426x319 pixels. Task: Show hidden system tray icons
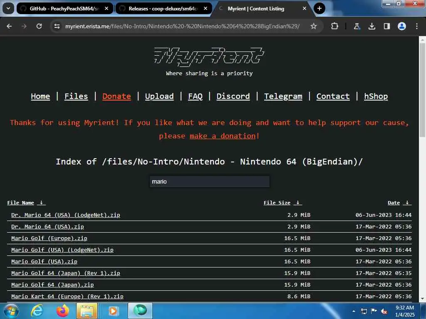354,312
